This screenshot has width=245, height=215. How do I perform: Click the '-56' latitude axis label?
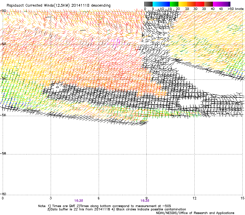[3, 115]
